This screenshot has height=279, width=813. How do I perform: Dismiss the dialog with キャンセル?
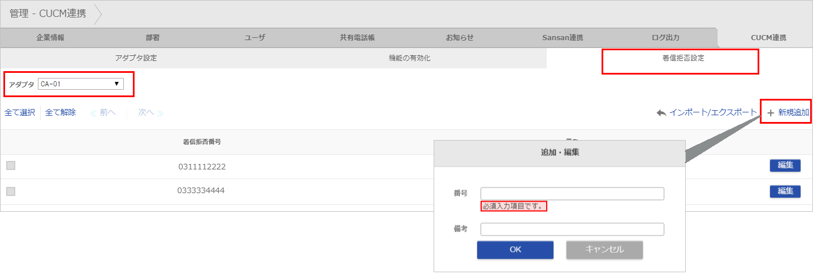(604, 250)
